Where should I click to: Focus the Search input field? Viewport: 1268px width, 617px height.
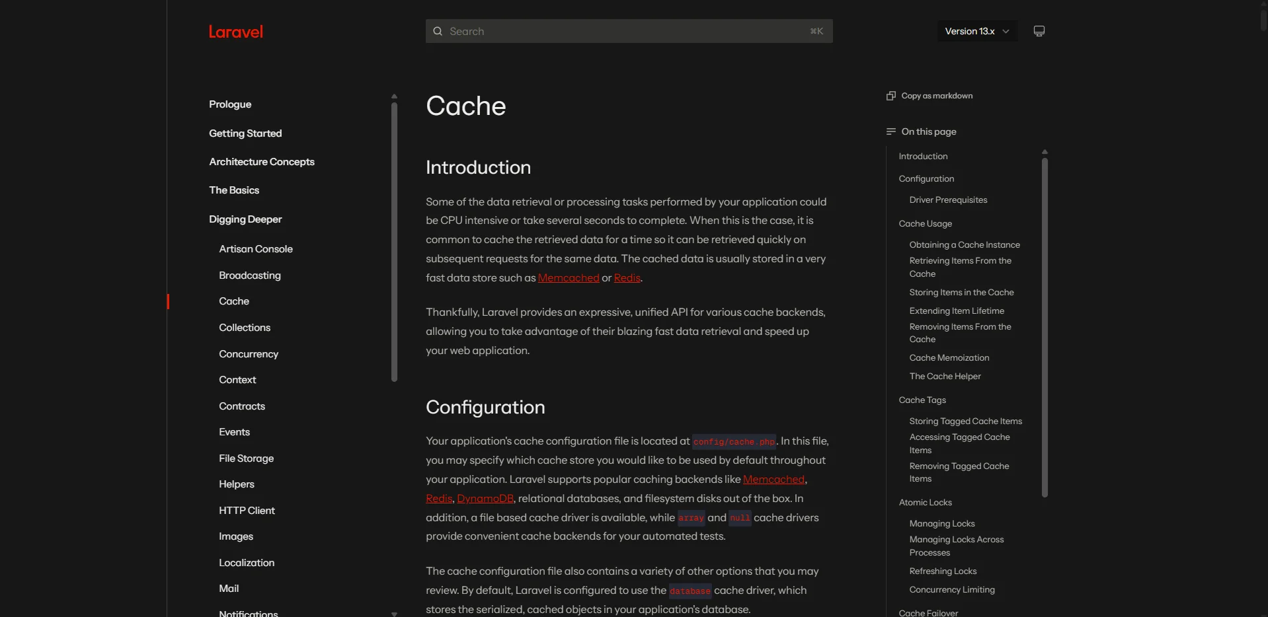[x=629, y=31]
